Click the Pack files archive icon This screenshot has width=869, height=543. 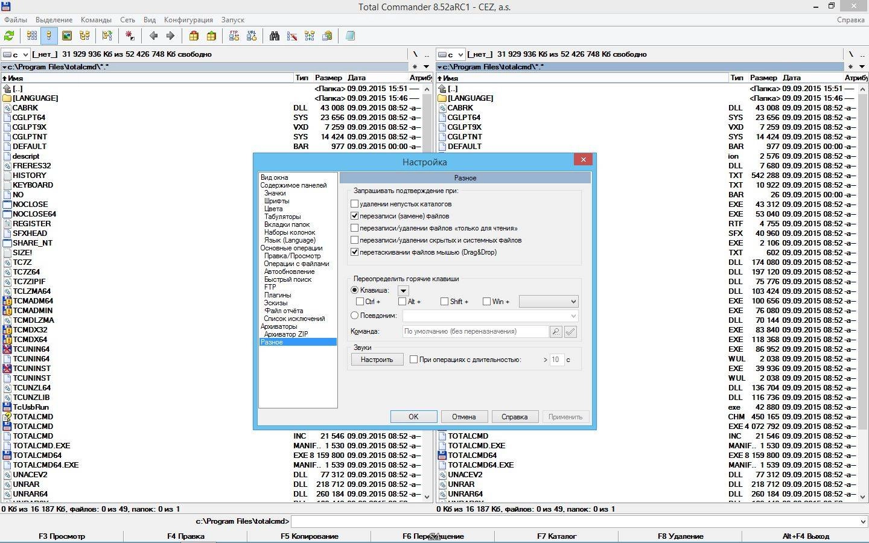(194, 36)
